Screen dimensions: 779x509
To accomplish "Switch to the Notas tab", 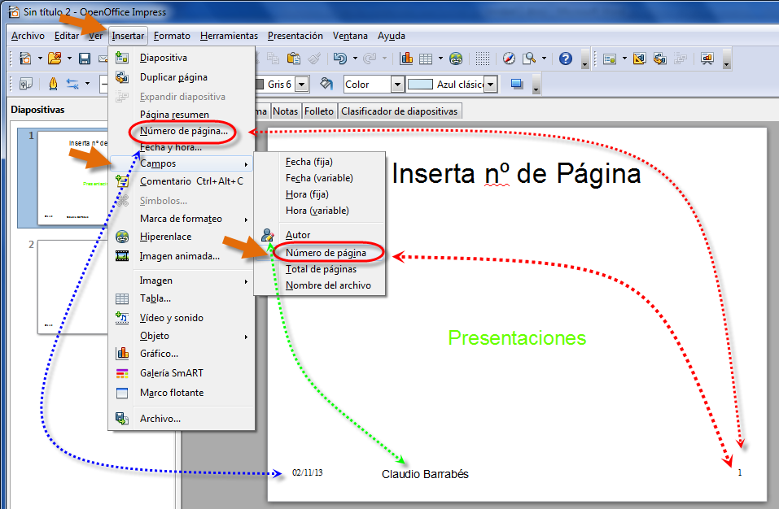I will (x=285, y=111).
